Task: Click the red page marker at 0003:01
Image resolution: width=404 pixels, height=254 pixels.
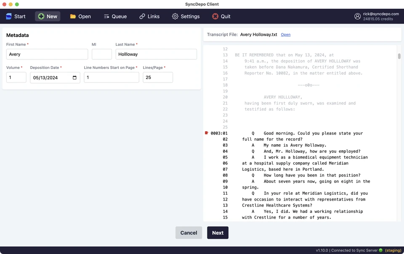Action: point(206,133)
